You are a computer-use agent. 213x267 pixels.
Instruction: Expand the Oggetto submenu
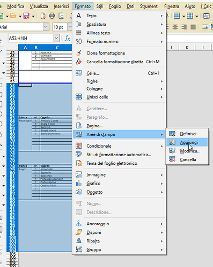(x=119, y=192)
